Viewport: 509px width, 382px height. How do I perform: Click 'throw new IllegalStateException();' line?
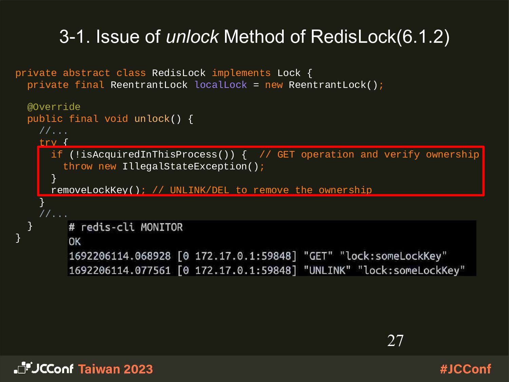pyautogui.click(x=164, y=166)
